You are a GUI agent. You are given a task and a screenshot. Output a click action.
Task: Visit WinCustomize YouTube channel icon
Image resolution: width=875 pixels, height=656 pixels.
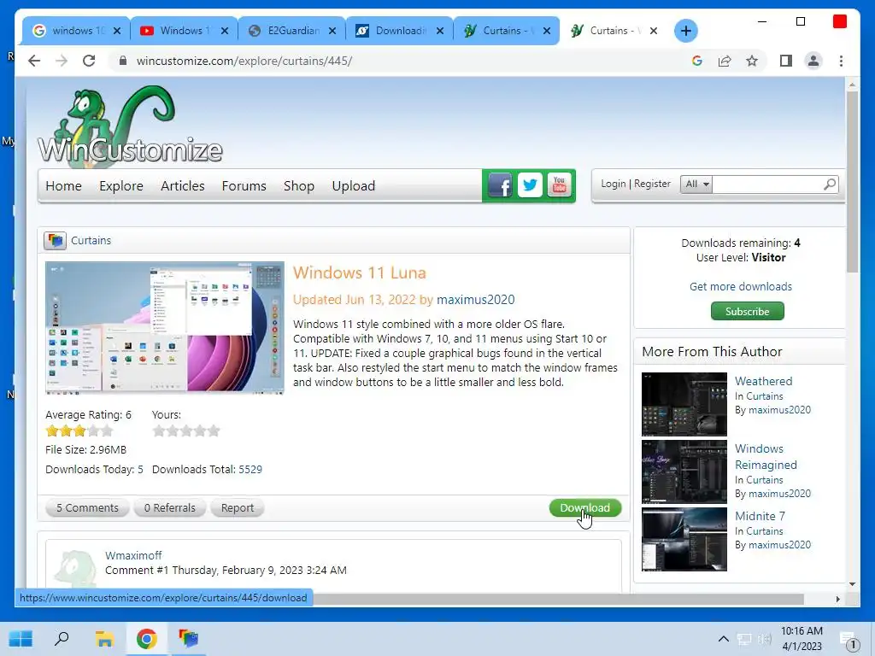click(559, 185)
